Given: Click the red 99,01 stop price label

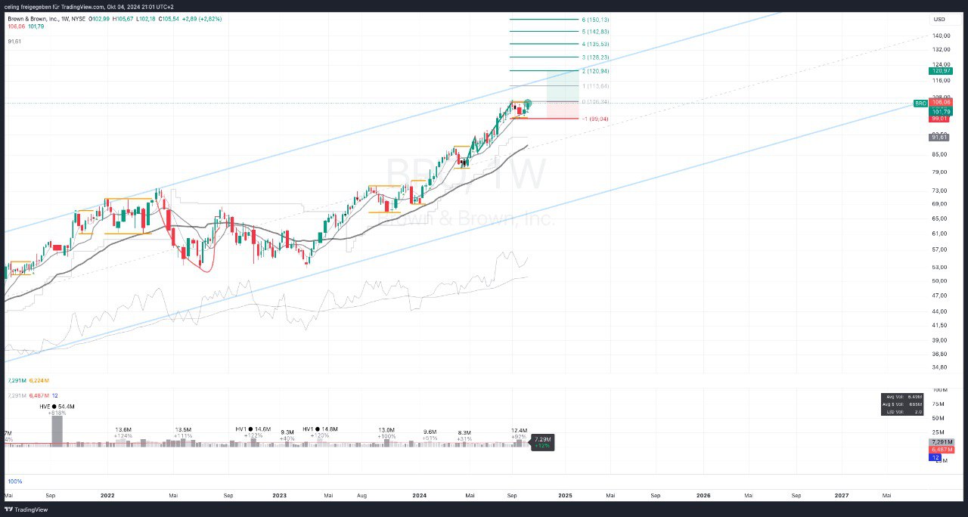Looking at the screenshot, I should pyautogui.click(x=939, y=119).
